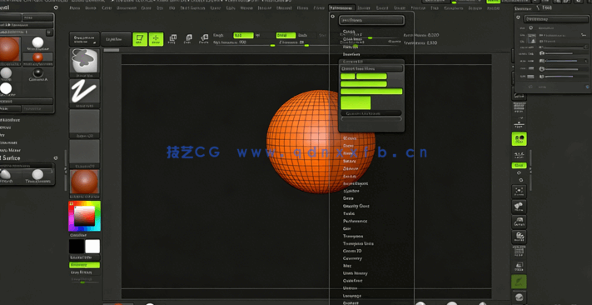Expand the Geometry preferences section
Image resolution: width=592 pixels, height=305 pixels.
click(352, 258)
